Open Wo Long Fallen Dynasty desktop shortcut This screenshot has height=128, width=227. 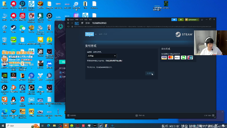31,90
